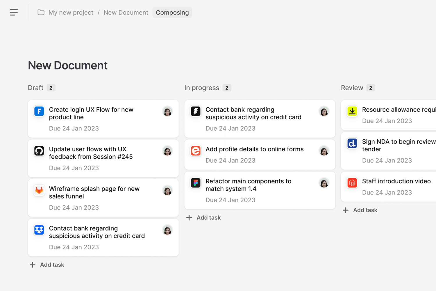The image size is (436, 291).
Task: Click assignee avatar on In progress contact bank card
Action: (x=324, y=111)
